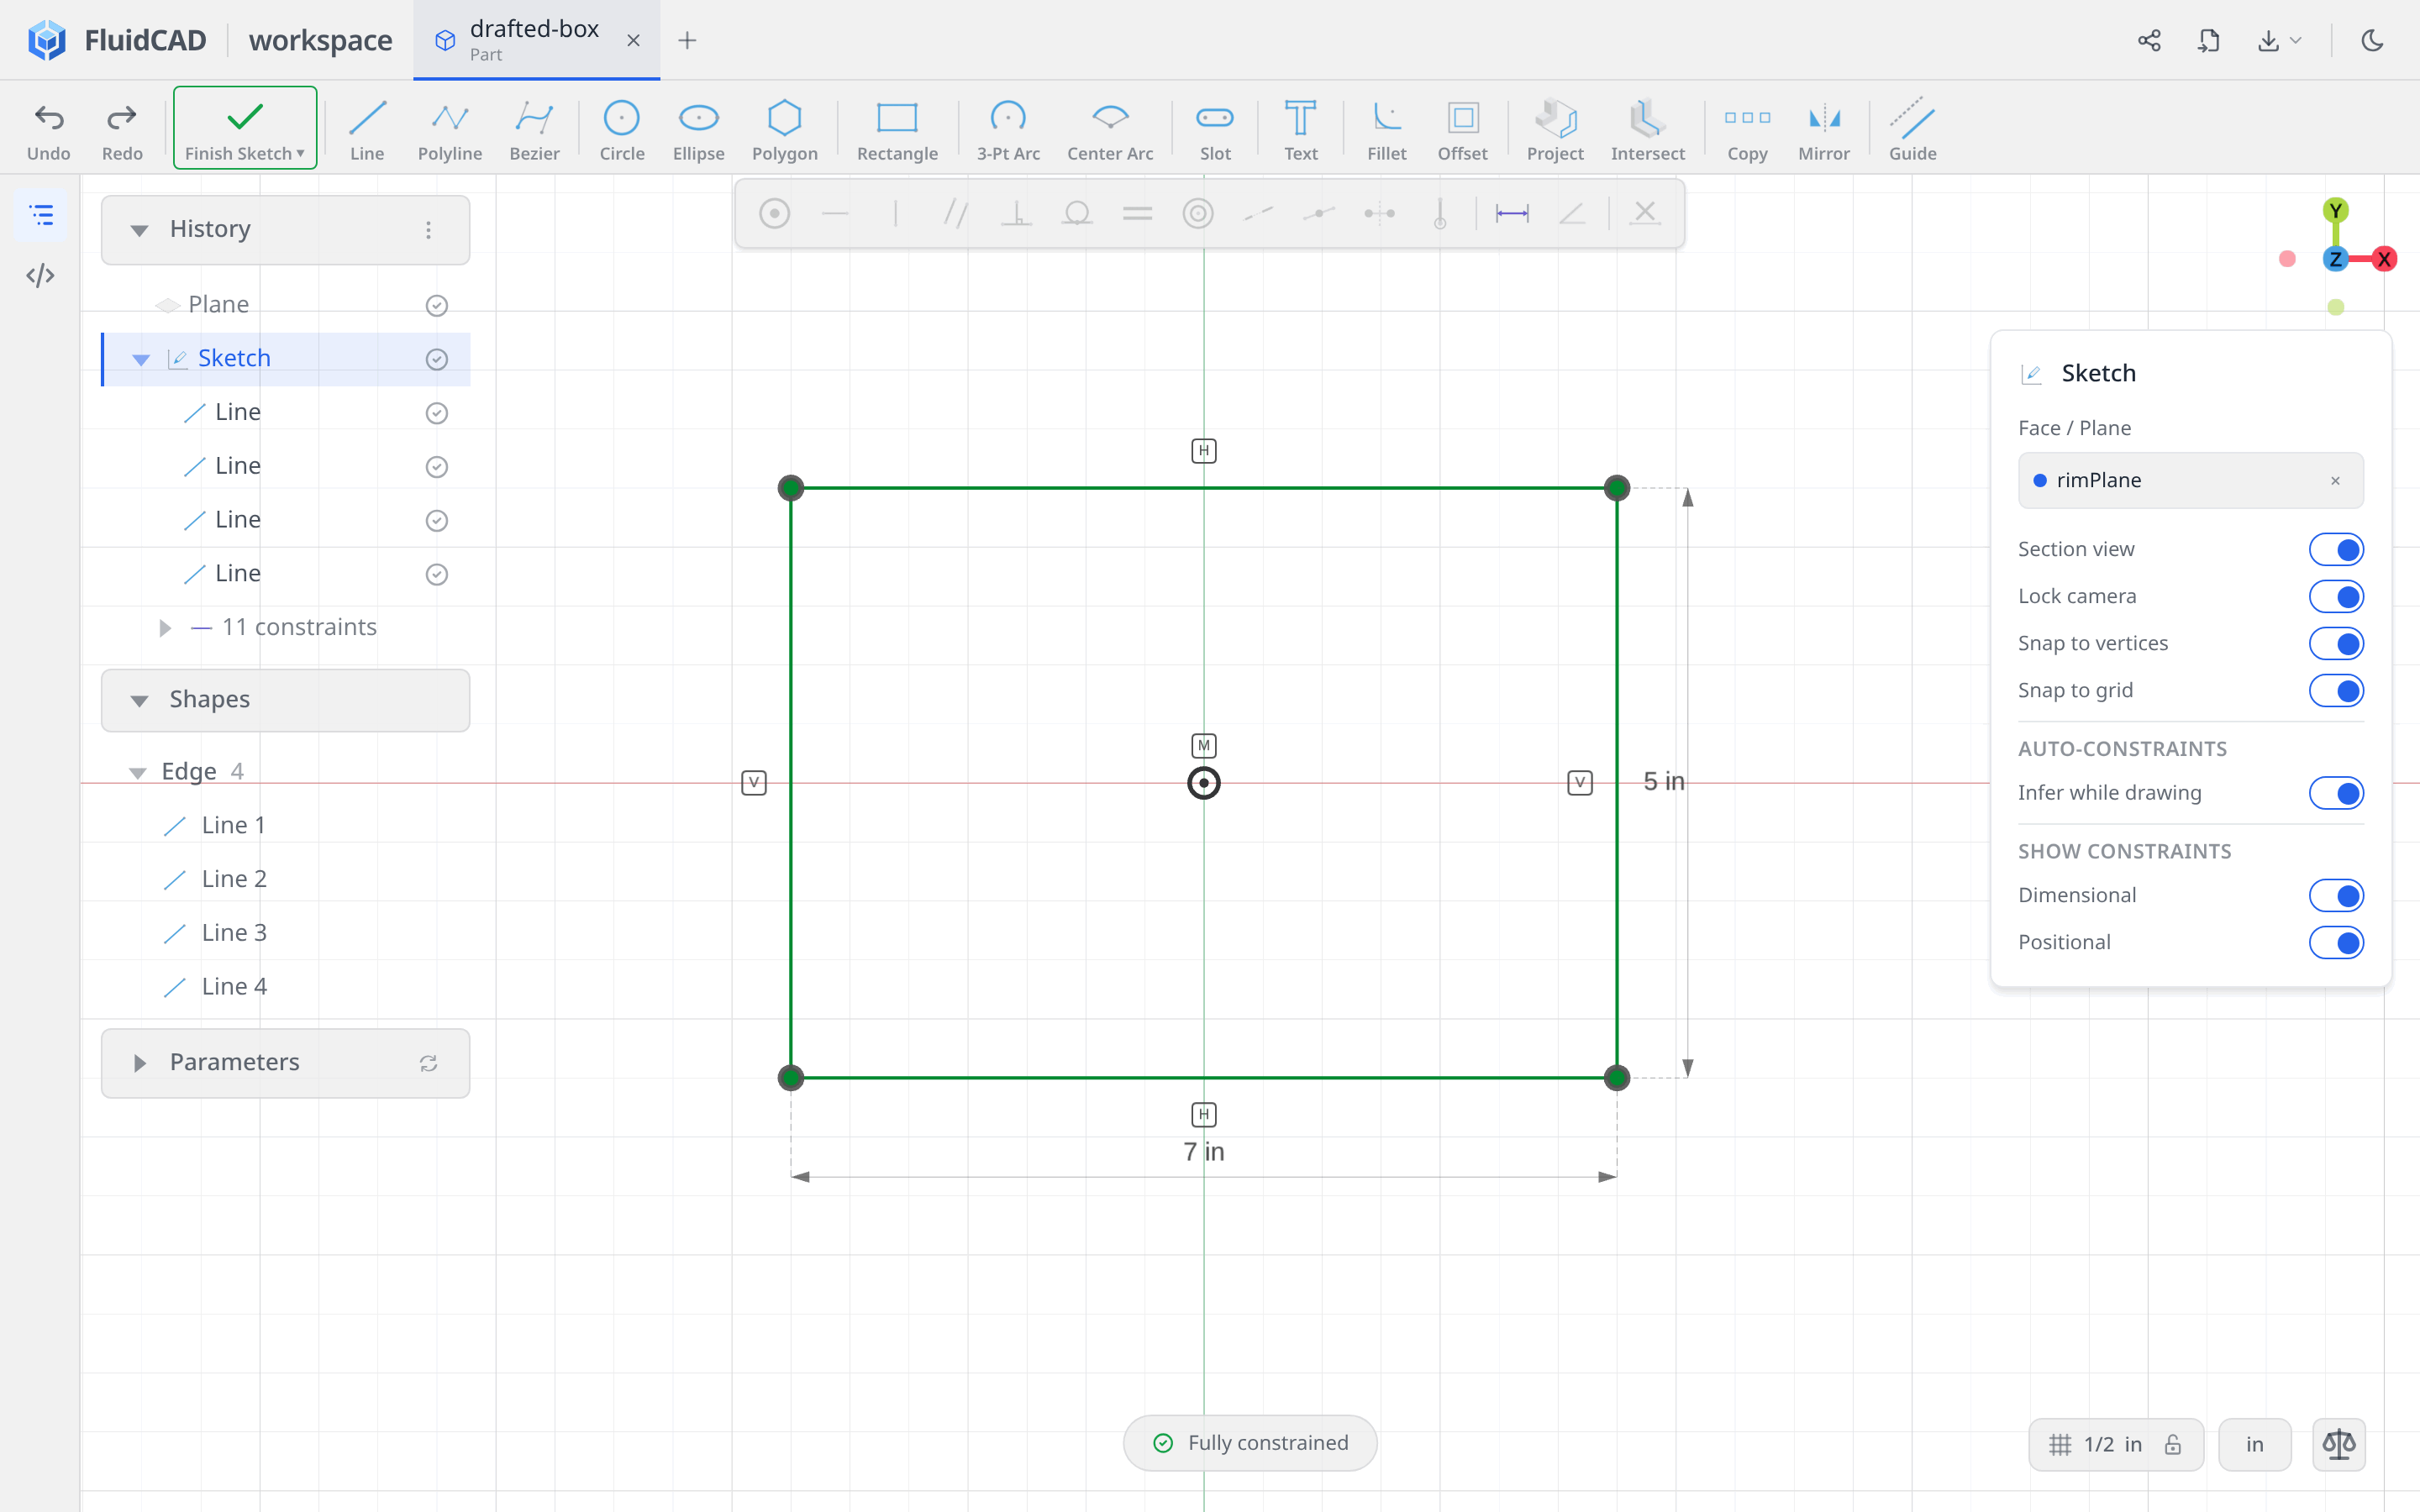
Task: Select the Text tool
Action: (1300, 129)
